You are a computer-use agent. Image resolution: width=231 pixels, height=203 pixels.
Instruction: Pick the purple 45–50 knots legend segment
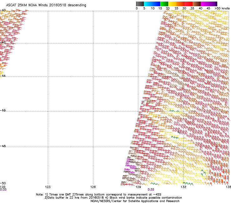213,4
